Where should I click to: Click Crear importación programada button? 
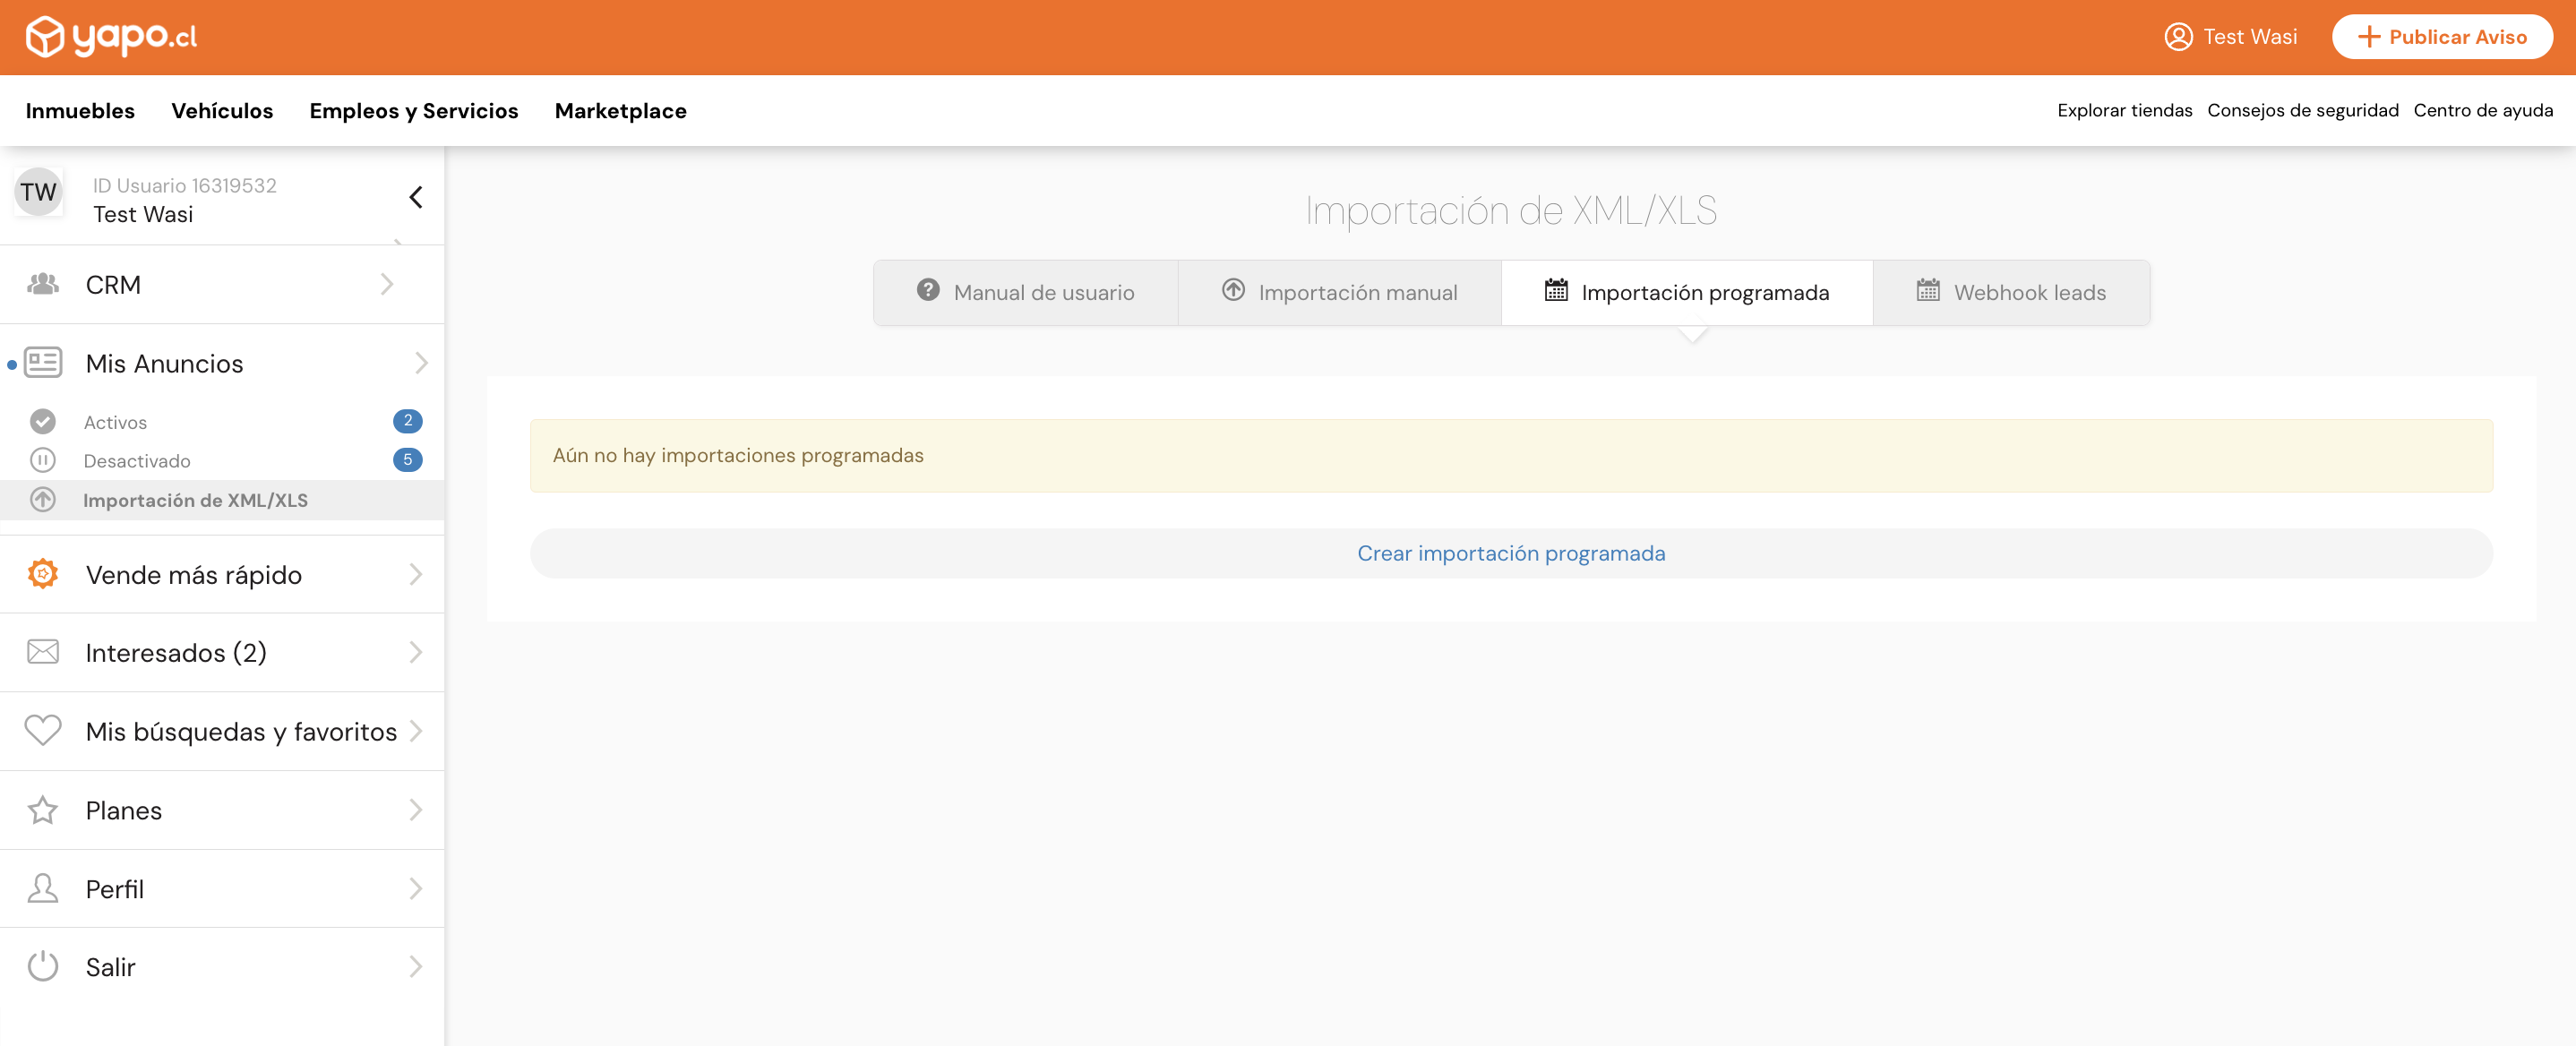1510,553
